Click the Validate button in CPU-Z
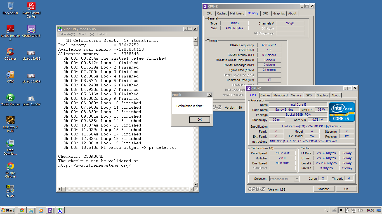 (x=324, y=189)
